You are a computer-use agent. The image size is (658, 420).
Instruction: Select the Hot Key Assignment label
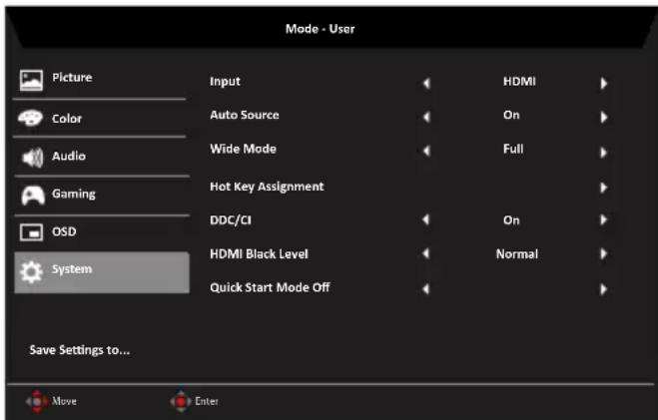tap(267, 187)
